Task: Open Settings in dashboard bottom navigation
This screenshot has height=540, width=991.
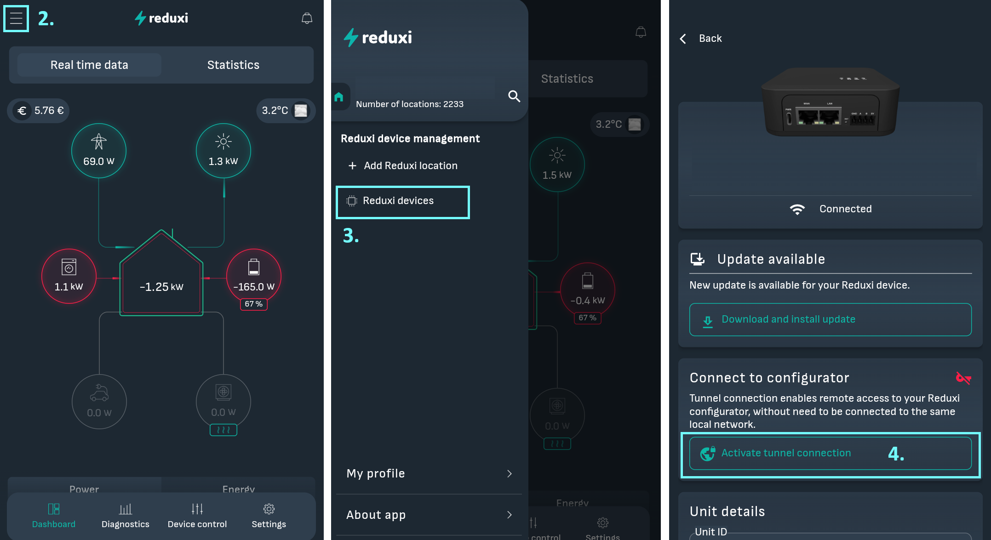Action: click(269, 516)
